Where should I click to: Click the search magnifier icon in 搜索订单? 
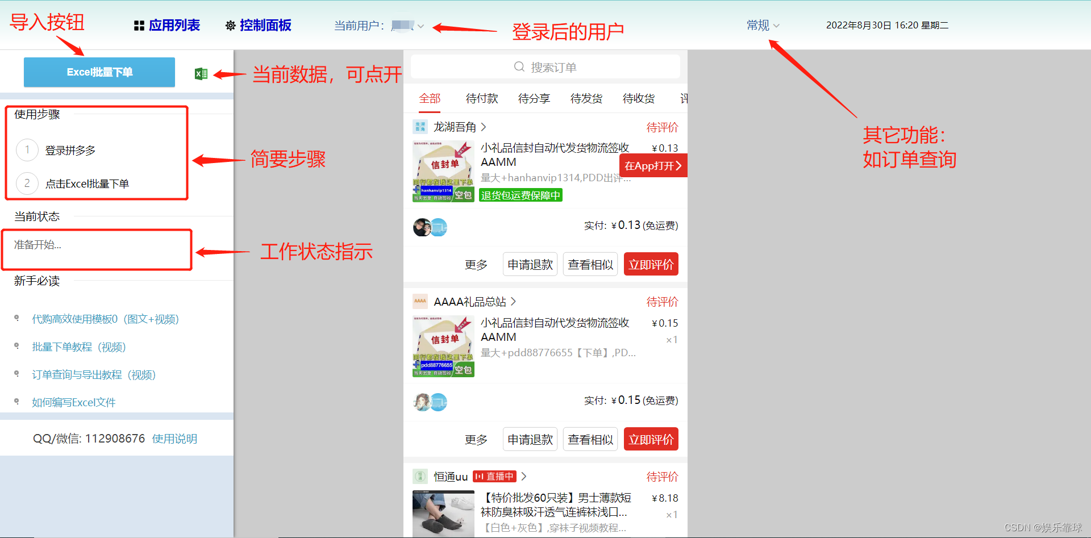click(x=519, y=67)
